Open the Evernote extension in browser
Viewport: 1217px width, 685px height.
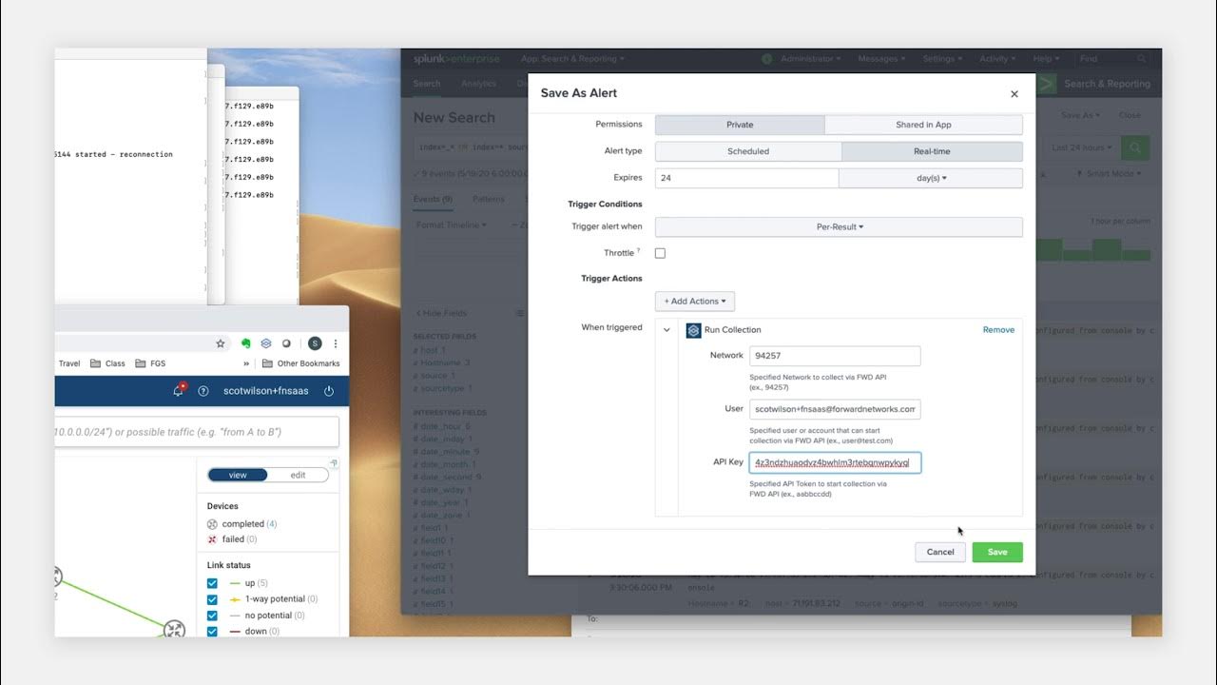245,343
